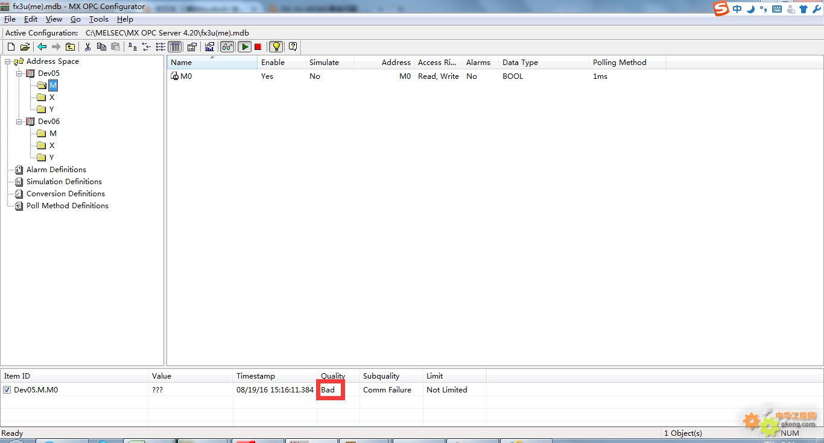824x443 pixels.
Task: Click the New configuration toolbar icon
Action: [11, 47]
